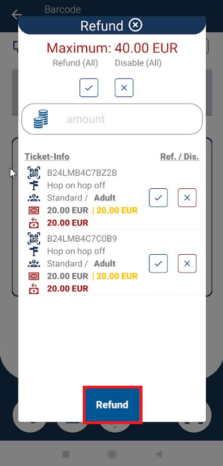Tap the Disable (All) X box

[x=124, y=88]
